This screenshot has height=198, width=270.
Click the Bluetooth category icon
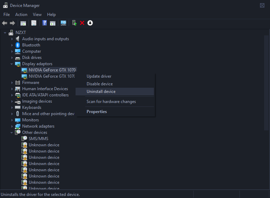18,45
